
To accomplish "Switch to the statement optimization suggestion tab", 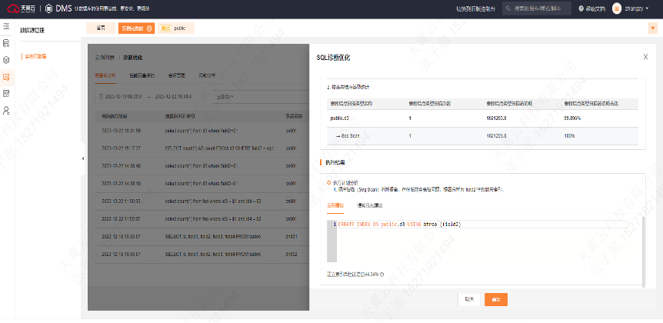I will [370, 205].
